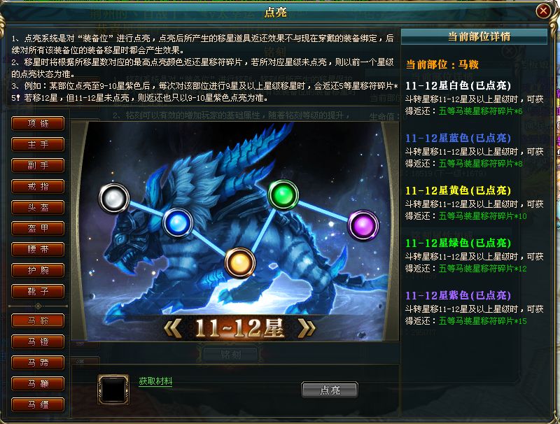Choose the 靴子 equipment slot
This screenshot has height=424, width=560.
38,292
